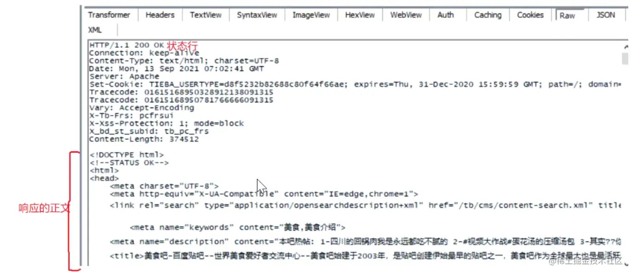Viewport: 631px width, 274px height.
Task: Open the Caching tab
Action: (x=488, y=15)
